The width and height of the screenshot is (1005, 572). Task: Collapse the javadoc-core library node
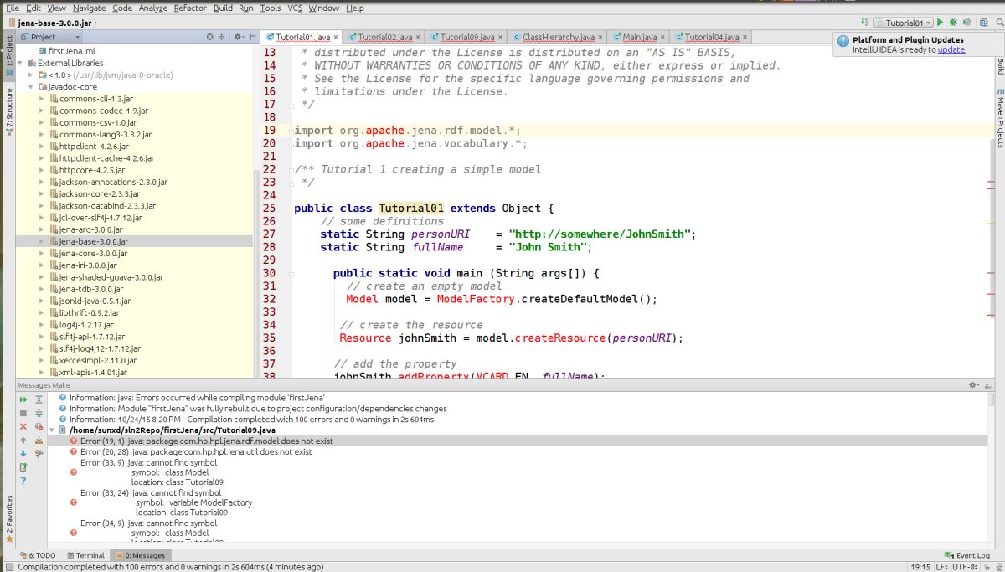tap(31, 86)
